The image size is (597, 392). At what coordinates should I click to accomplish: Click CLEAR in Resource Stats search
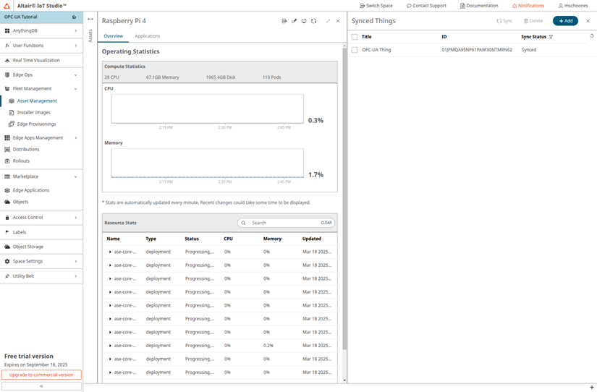(326, 223)
